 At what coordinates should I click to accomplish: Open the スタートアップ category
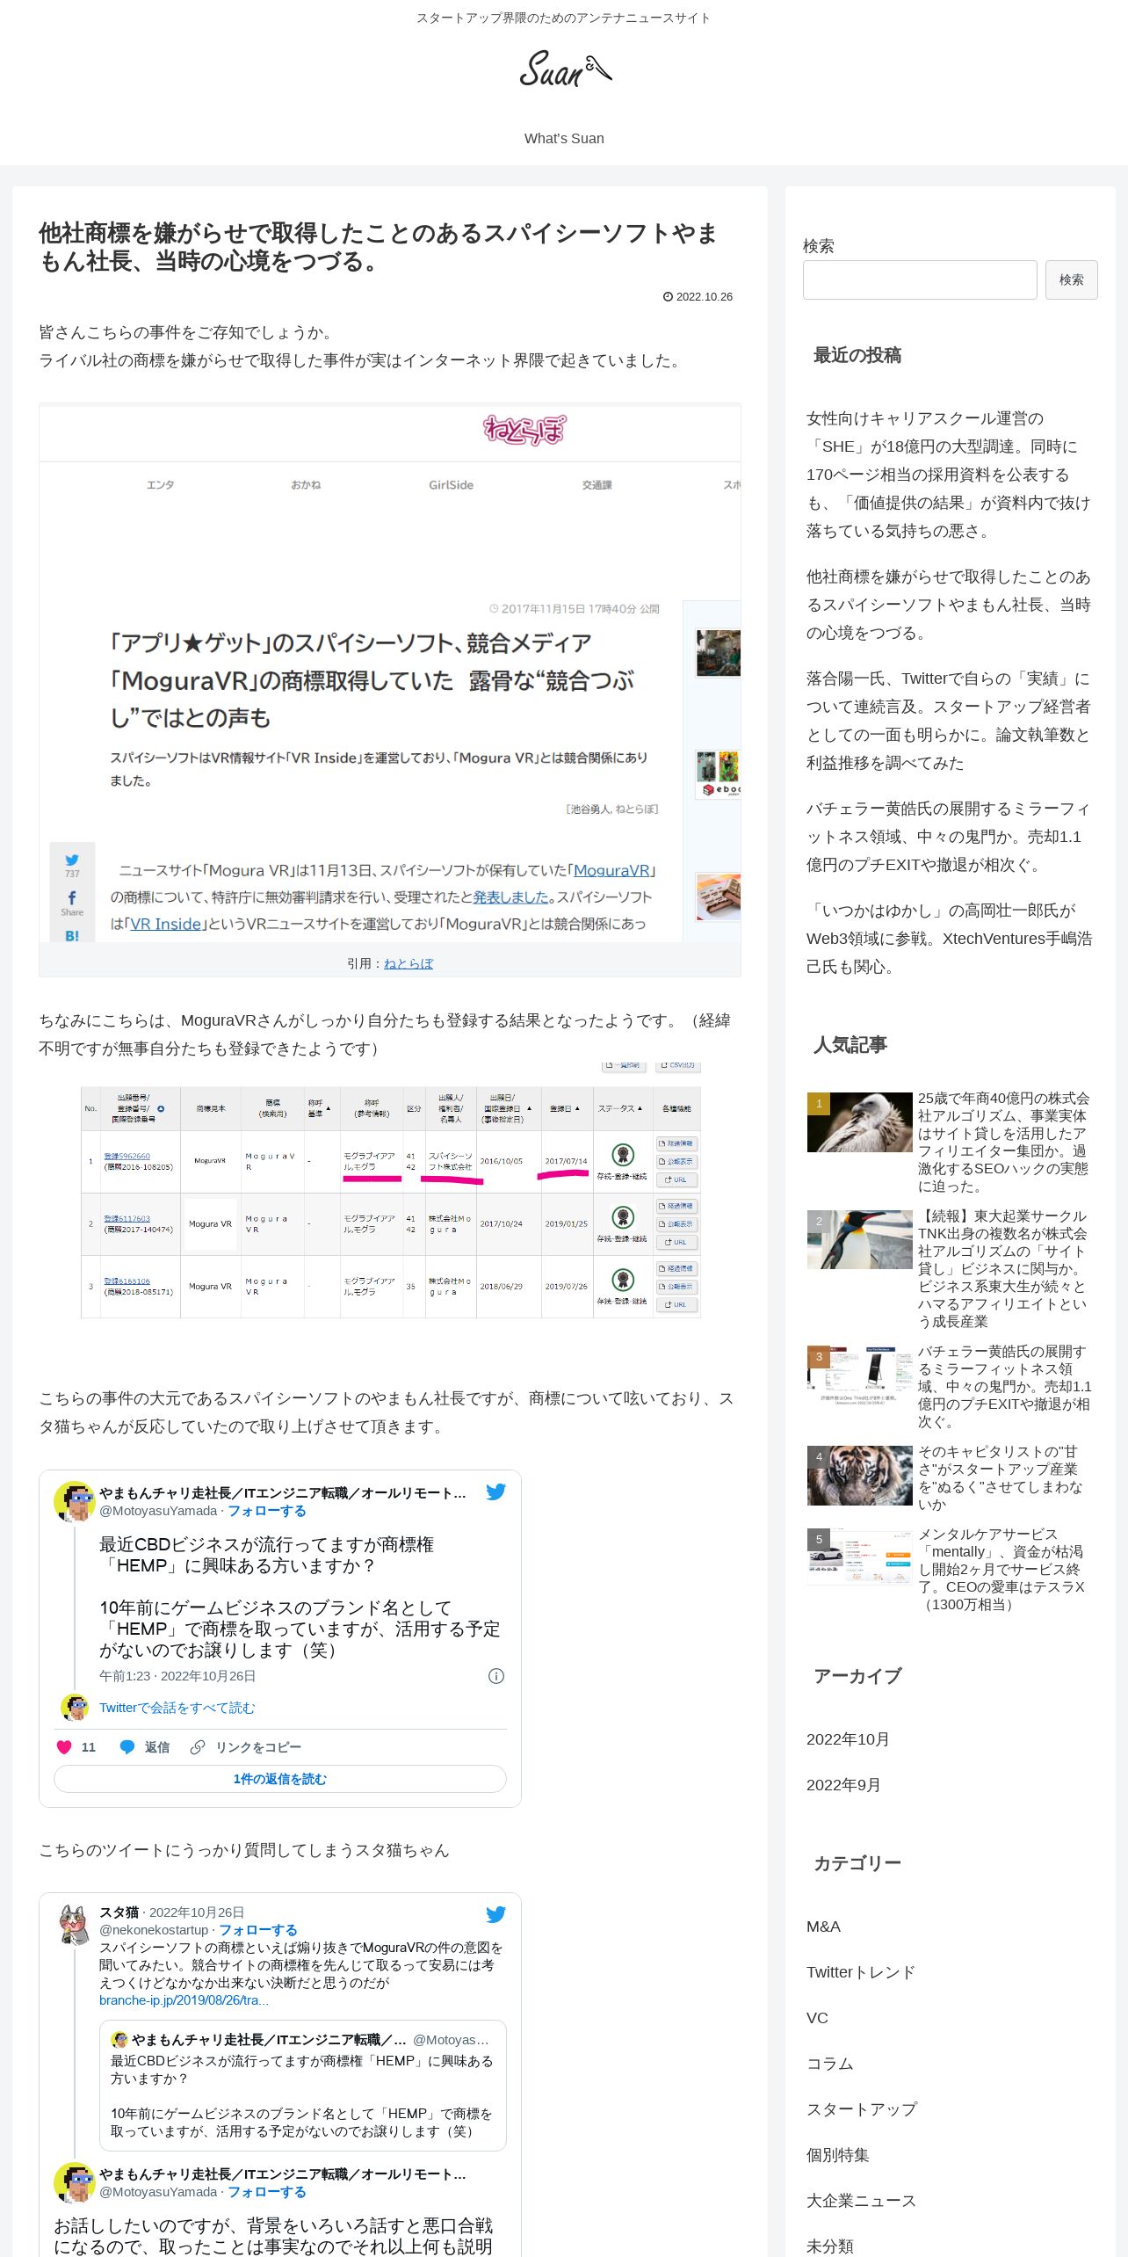point(862,2109)
